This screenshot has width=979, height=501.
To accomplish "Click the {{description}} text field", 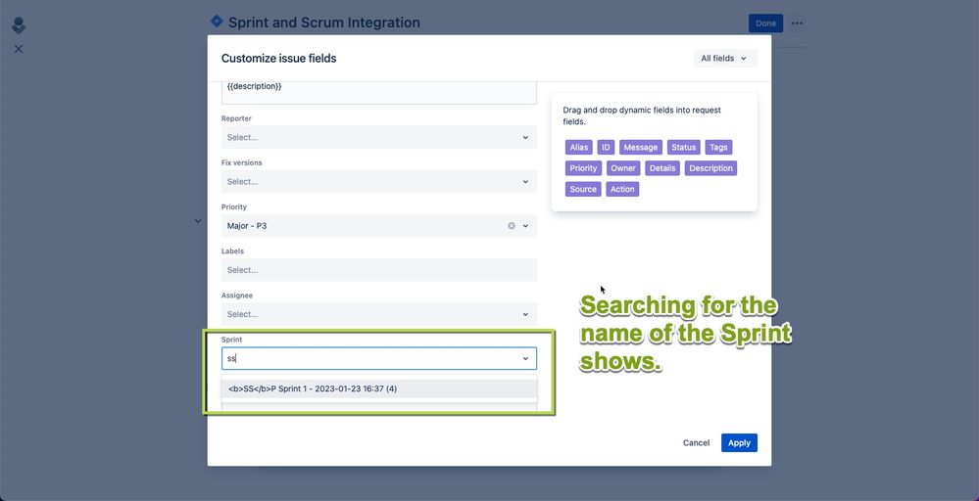I will (379, 92).
